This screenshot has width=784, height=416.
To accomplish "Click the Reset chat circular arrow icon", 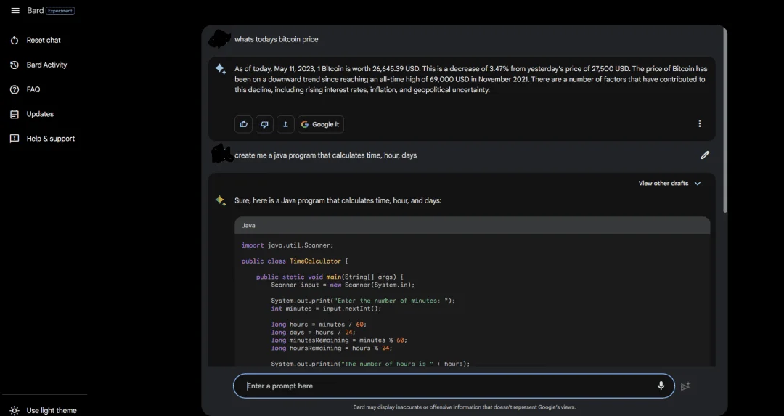I will pos(15,41).
